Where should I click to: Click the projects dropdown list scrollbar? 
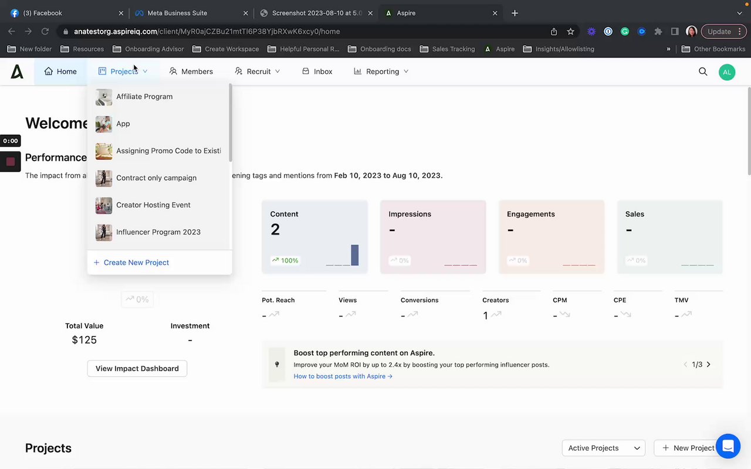click(230, 123)
